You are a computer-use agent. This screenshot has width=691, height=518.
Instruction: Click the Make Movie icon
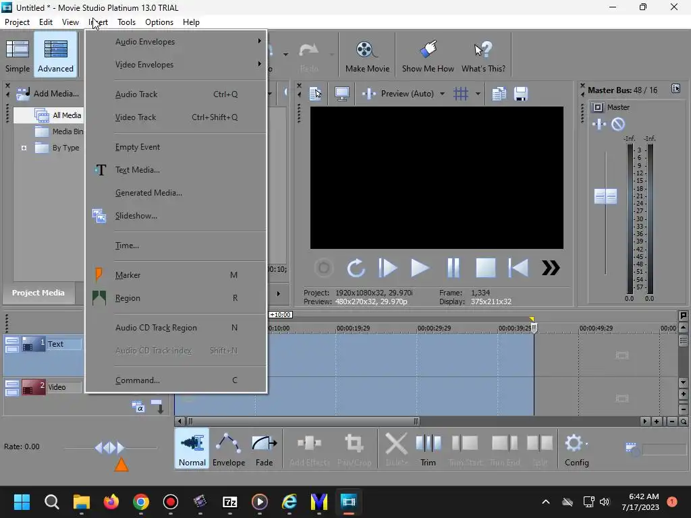coord(367,55)
